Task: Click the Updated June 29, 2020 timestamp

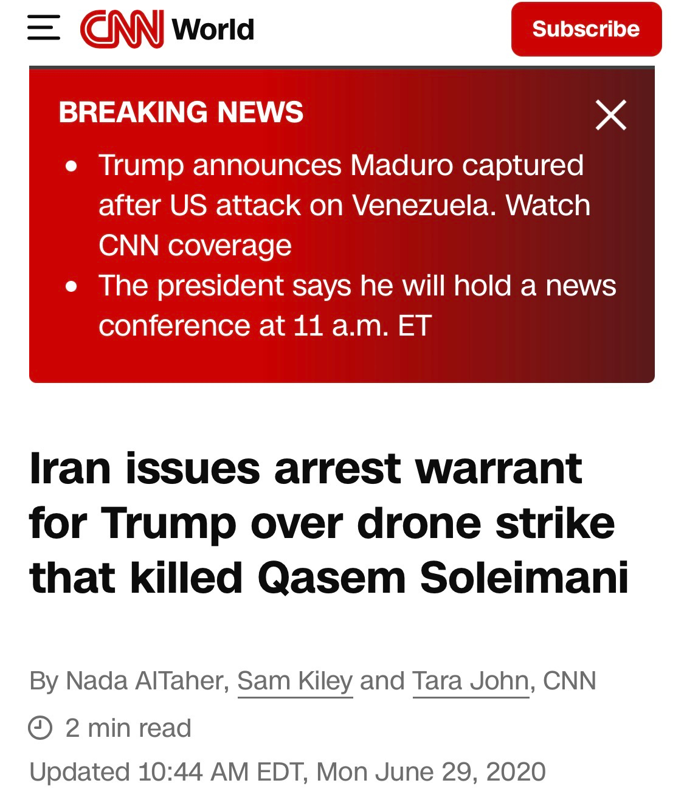Action: point(288,771)
